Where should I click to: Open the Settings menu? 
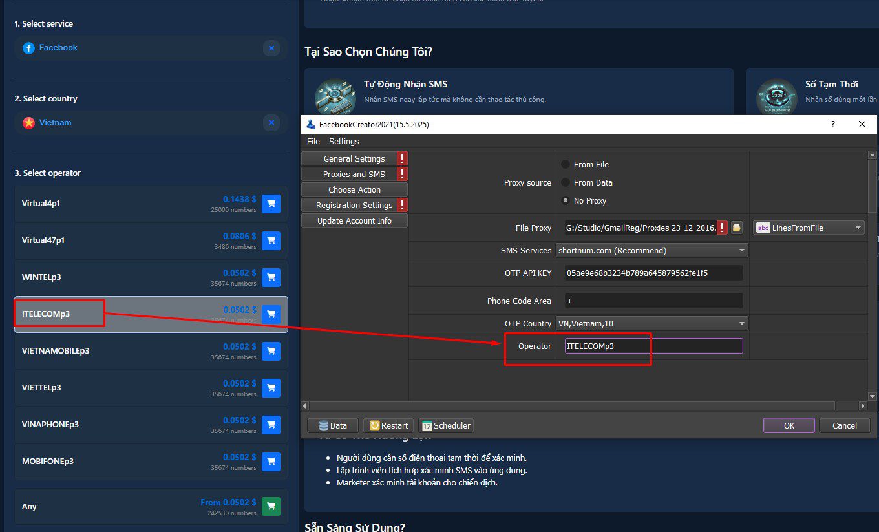pos(344,141)
